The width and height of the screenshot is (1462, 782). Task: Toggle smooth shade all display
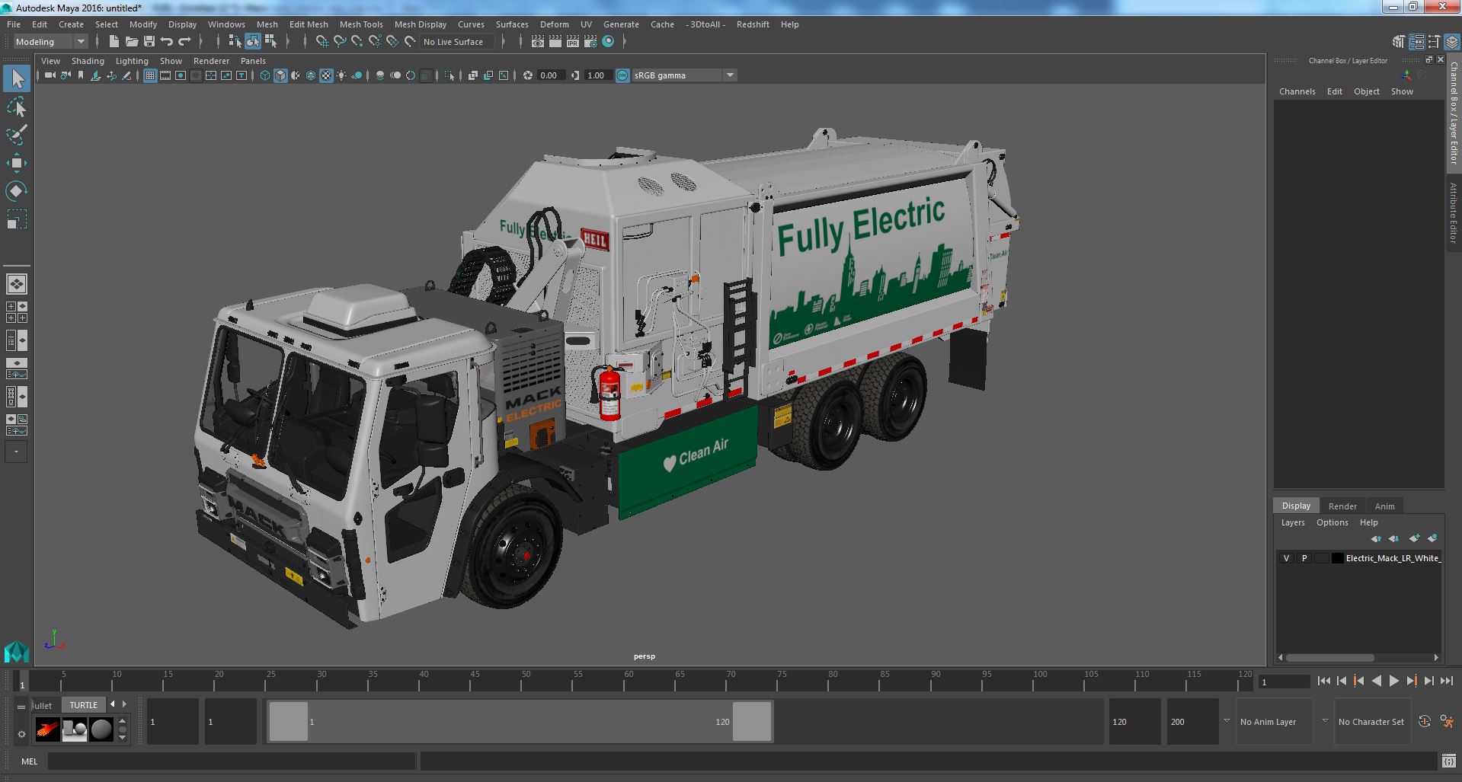point(280,75)
